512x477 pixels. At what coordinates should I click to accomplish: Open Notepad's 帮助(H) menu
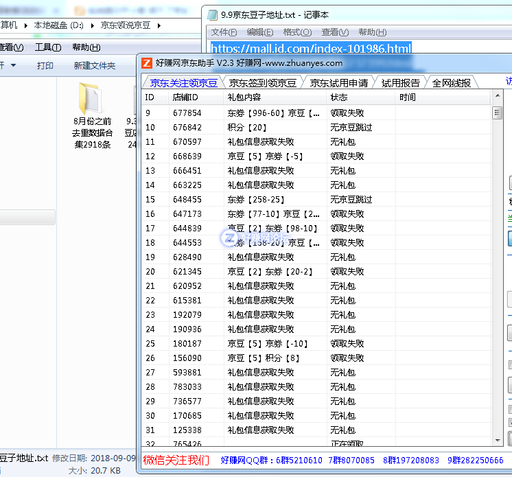click(373, 32)
